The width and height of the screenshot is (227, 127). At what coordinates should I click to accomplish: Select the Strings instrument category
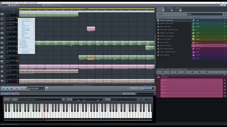coord(209,49)
